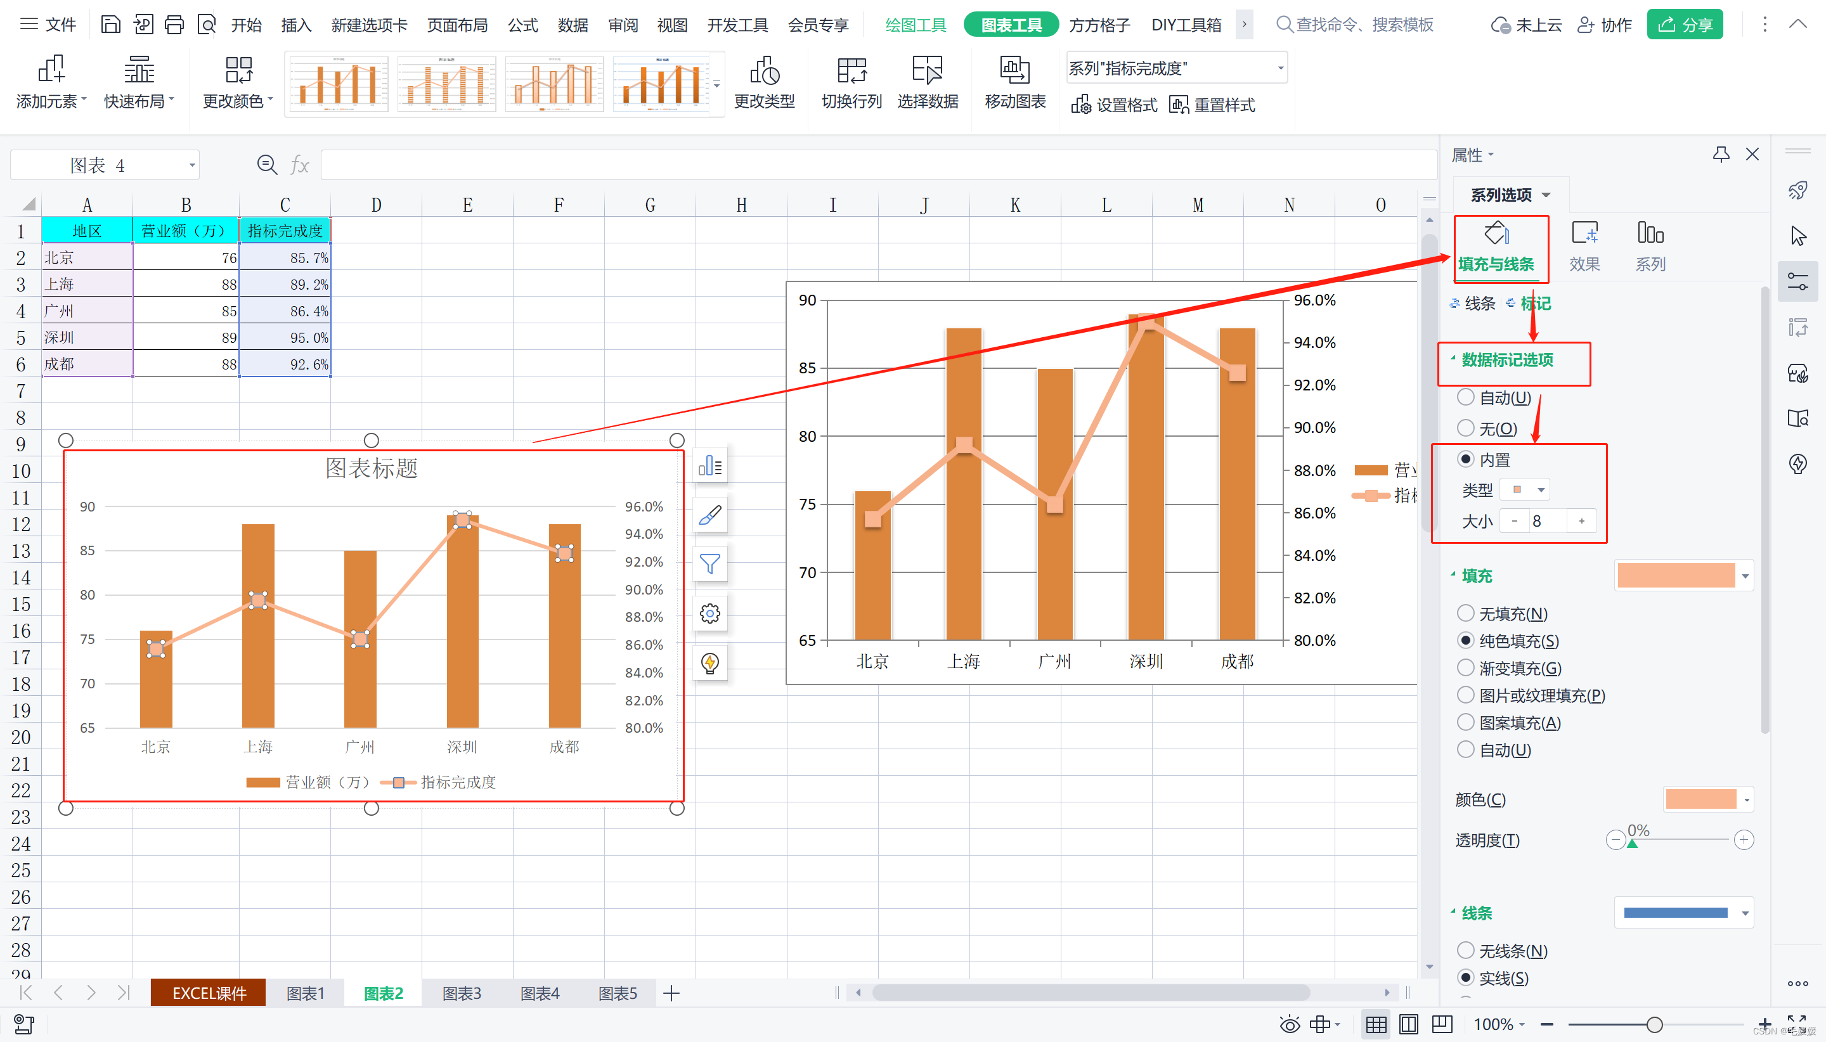Add a new sheet with plus button
The width and height of the screenshot is (1826, 1042).
pos(671,993)
